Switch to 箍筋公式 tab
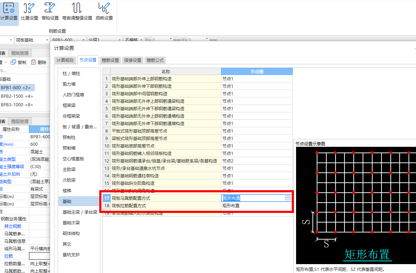The height and width of the screenshot is (273, 416). [x=155, y=60]
